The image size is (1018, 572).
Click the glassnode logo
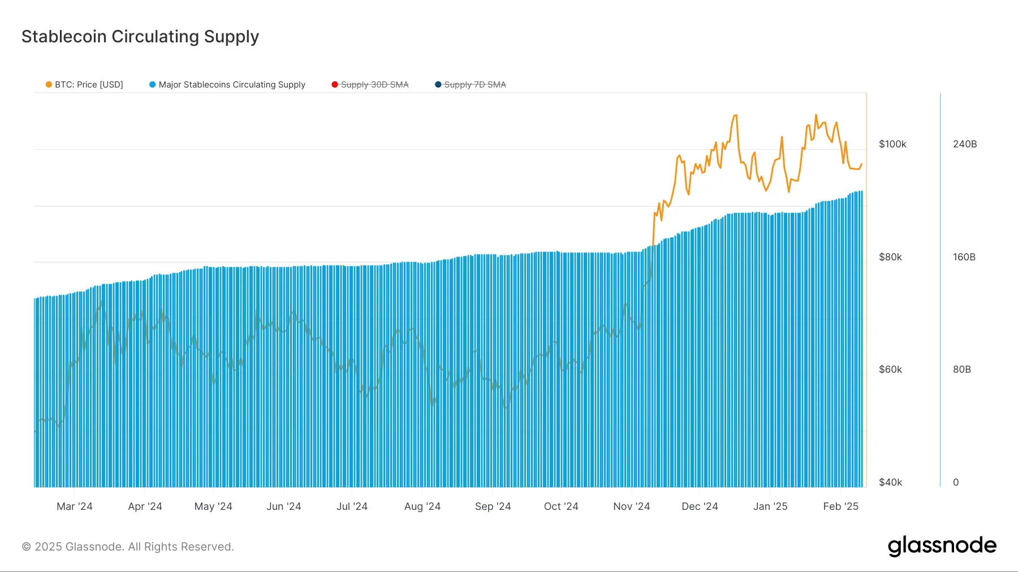click(942, 545)
